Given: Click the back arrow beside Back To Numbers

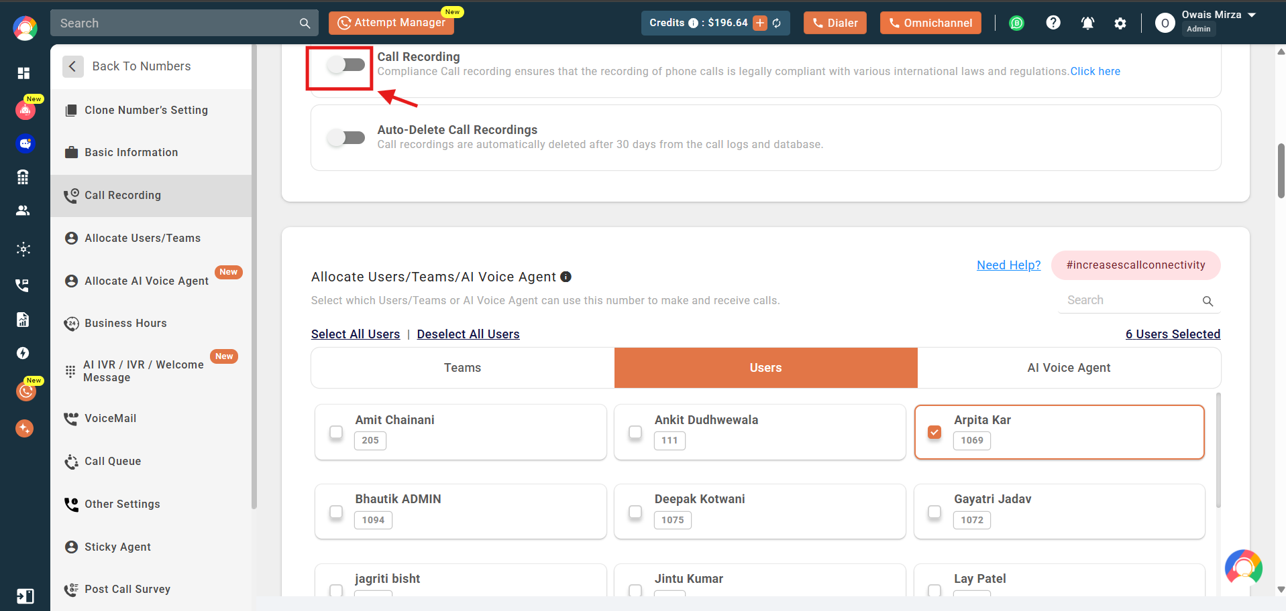Looking at the screenshot, I should [72, 66].
